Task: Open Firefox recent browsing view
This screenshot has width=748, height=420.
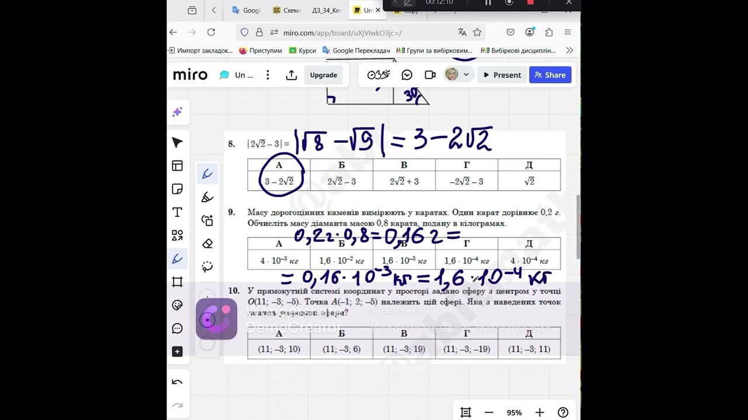Action: 192,10
